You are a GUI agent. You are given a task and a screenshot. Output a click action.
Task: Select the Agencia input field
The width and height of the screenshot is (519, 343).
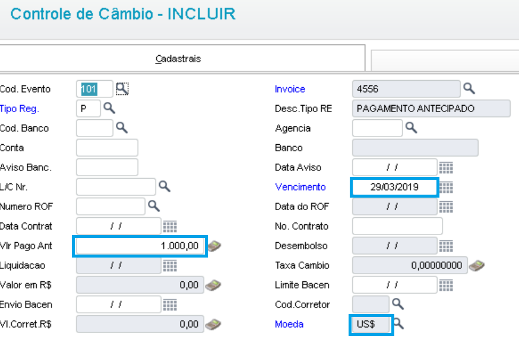point(377,128)
